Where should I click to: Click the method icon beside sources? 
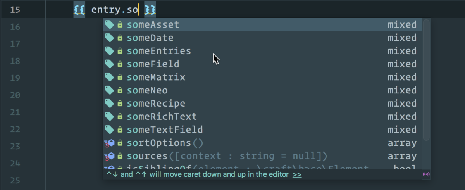(109, 156)
